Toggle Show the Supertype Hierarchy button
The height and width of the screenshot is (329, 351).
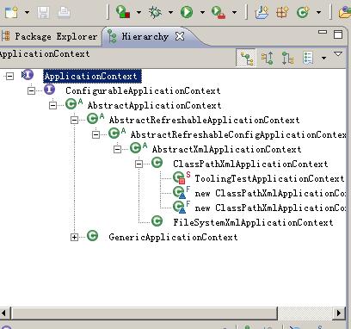(x=268, y=58)
